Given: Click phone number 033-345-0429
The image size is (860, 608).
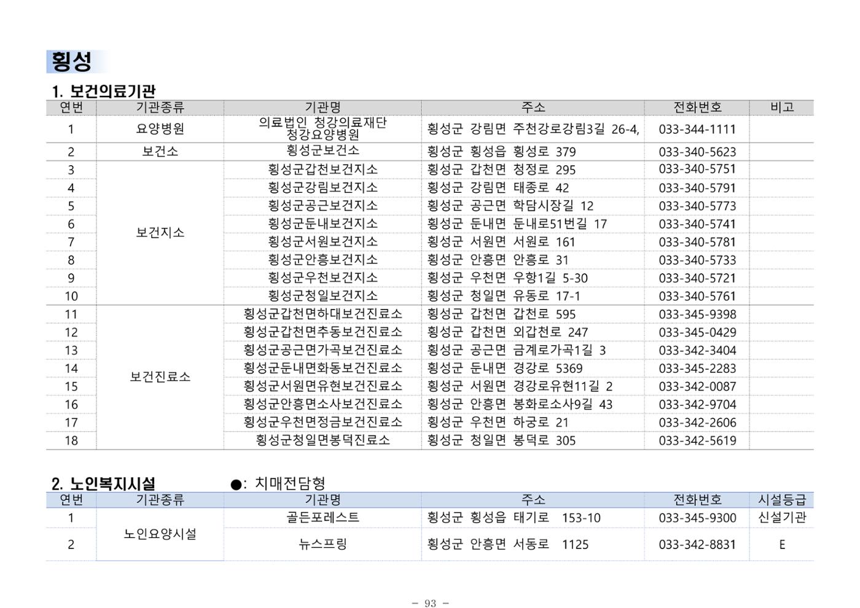Looking at the screenshot, I should (697, 332).
